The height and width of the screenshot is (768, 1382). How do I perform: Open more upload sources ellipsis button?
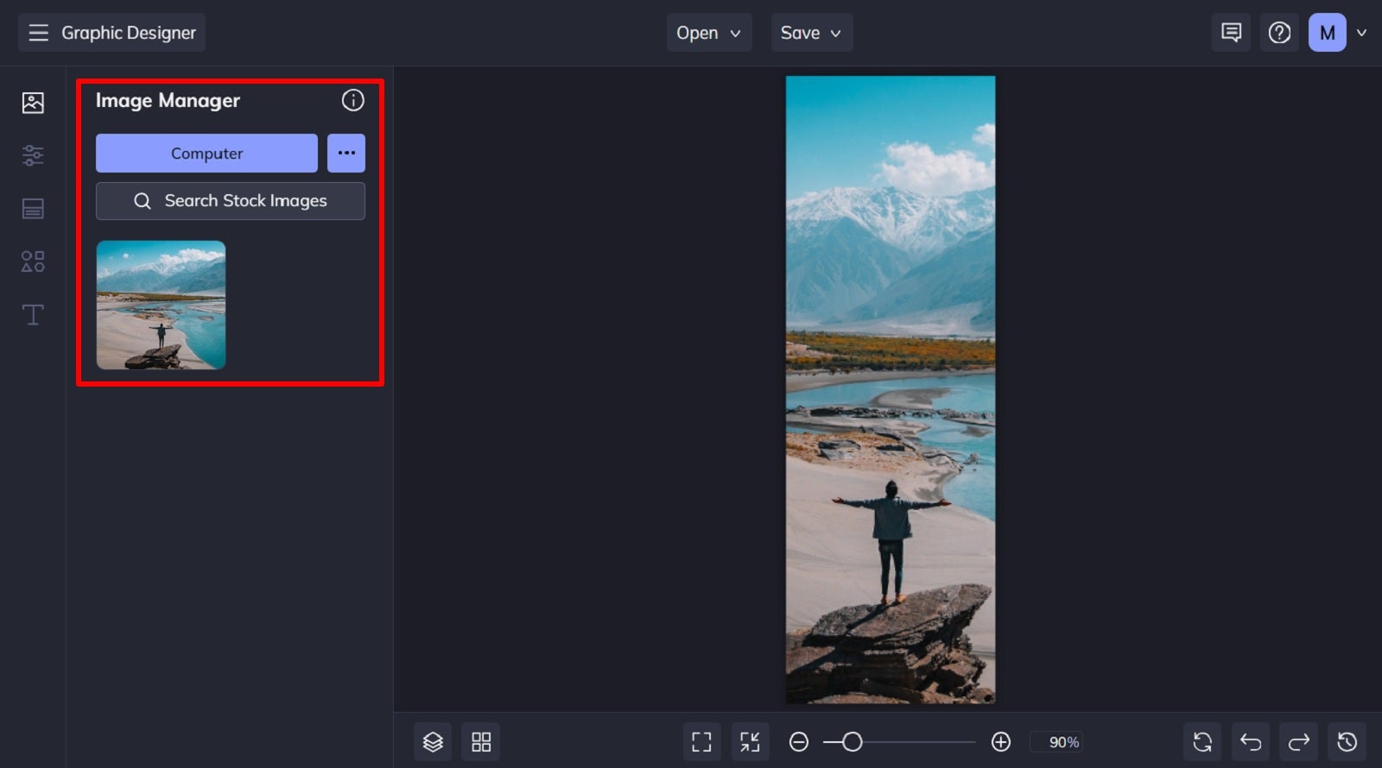pos(346,153)
